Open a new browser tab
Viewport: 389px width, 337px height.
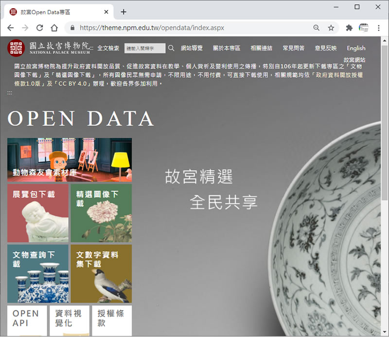coord(124,12)
